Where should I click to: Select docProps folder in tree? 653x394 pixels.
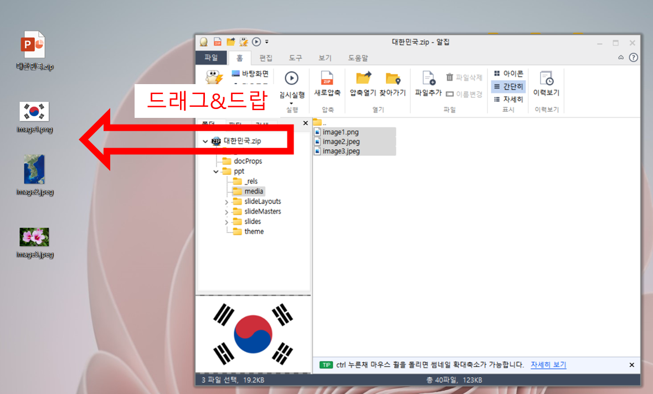pyautogui.click(x=243, y=161)
